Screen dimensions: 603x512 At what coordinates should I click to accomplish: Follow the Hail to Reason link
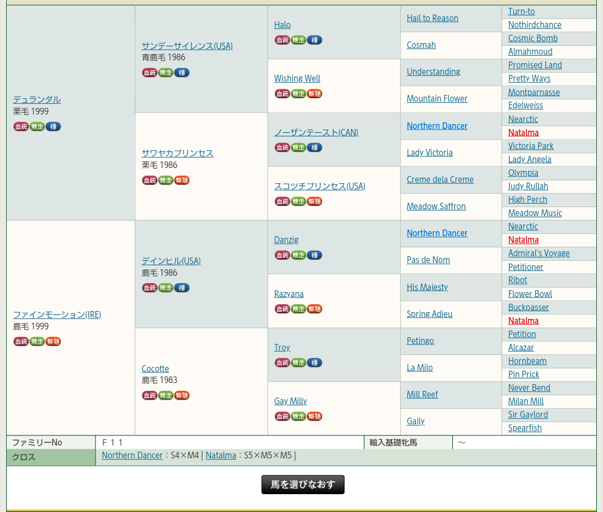pyautogui.click(x=432, y=18)
